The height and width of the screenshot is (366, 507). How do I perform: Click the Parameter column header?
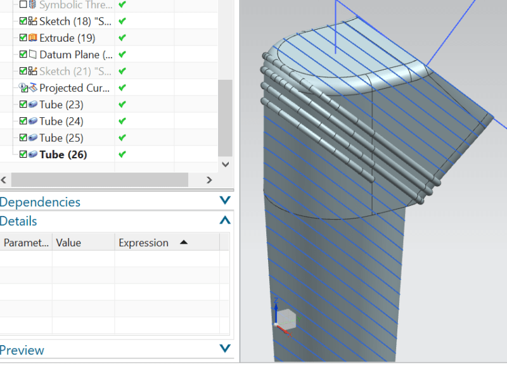[26, 243]
